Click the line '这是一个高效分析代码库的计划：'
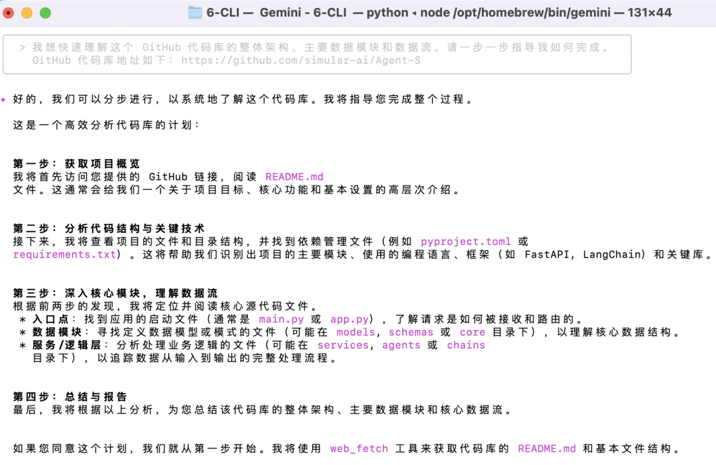 tap(105, 125)
